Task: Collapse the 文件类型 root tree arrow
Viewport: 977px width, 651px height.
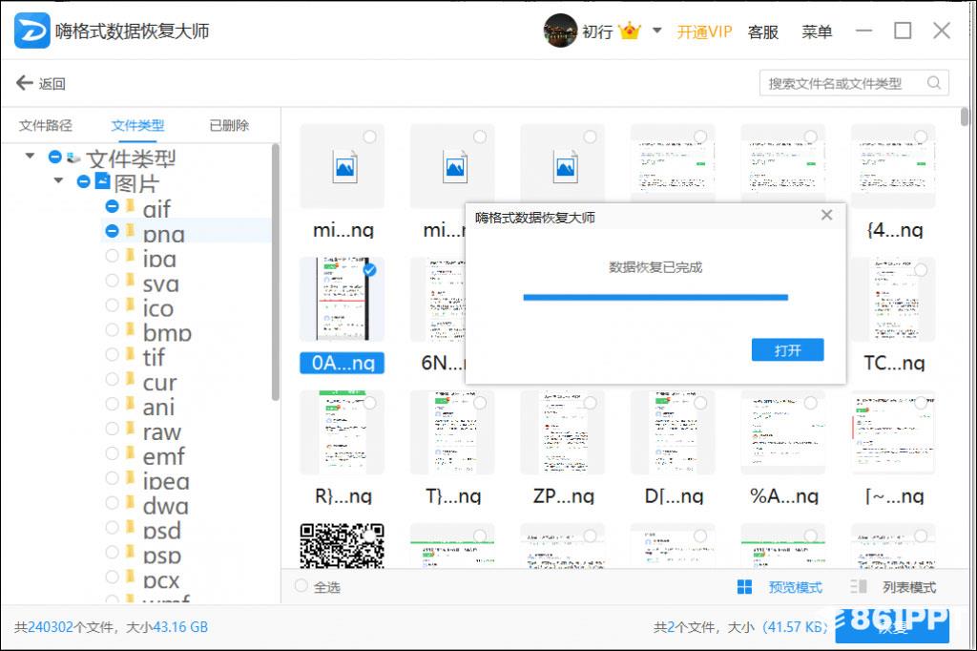Action: (30, 156)
